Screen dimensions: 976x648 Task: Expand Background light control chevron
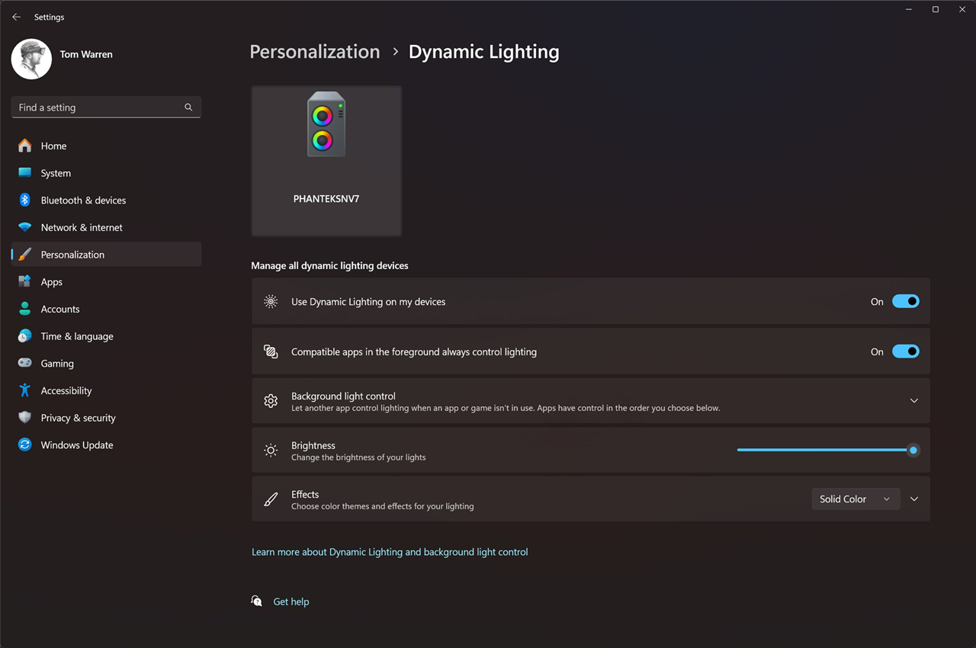[913, 401]
